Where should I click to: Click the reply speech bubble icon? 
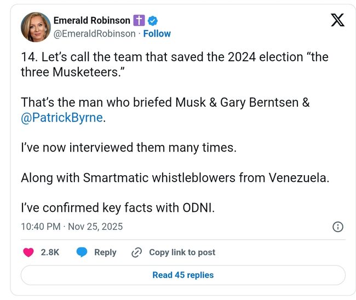click(82, 252)
